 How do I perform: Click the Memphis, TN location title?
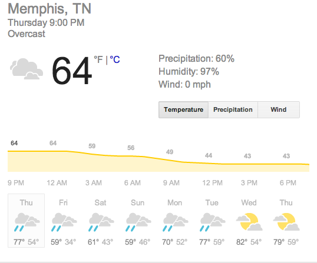[x=49, y=8]
